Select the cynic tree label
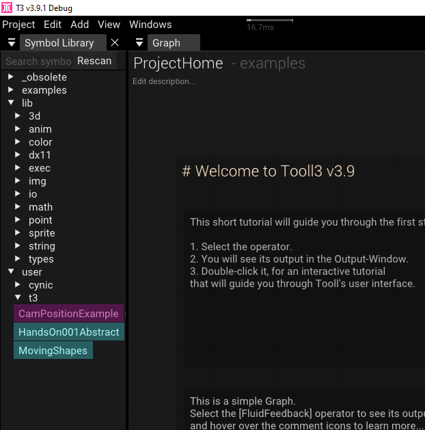 (41, 285)
